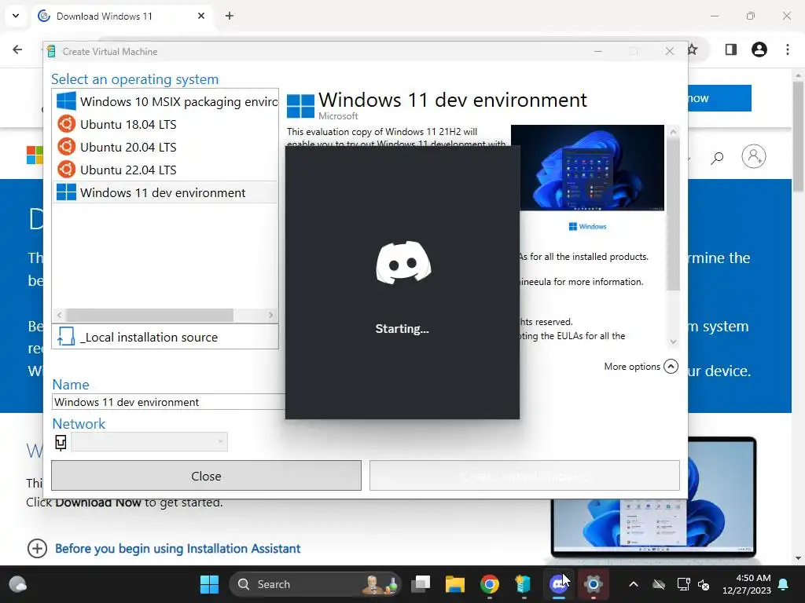Open the Network dropdown

[x=149, y=442]
